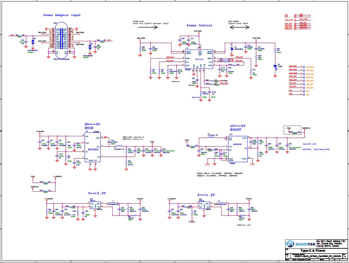Click the 'Power Control' section heading
Image resolution: width=349 pixels, height=263 pixels.
(199, 25)
